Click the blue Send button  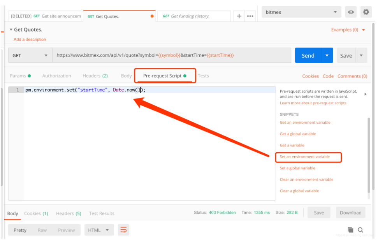point(308,55)
